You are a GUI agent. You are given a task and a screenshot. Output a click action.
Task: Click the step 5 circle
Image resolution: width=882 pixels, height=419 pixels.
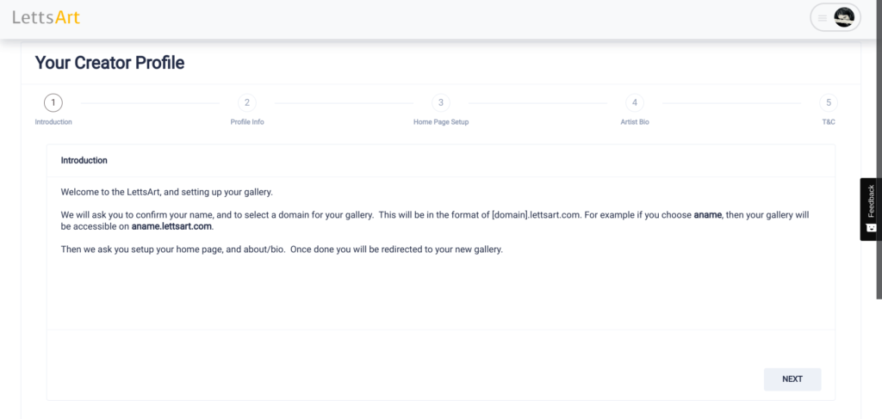[829, 102]
